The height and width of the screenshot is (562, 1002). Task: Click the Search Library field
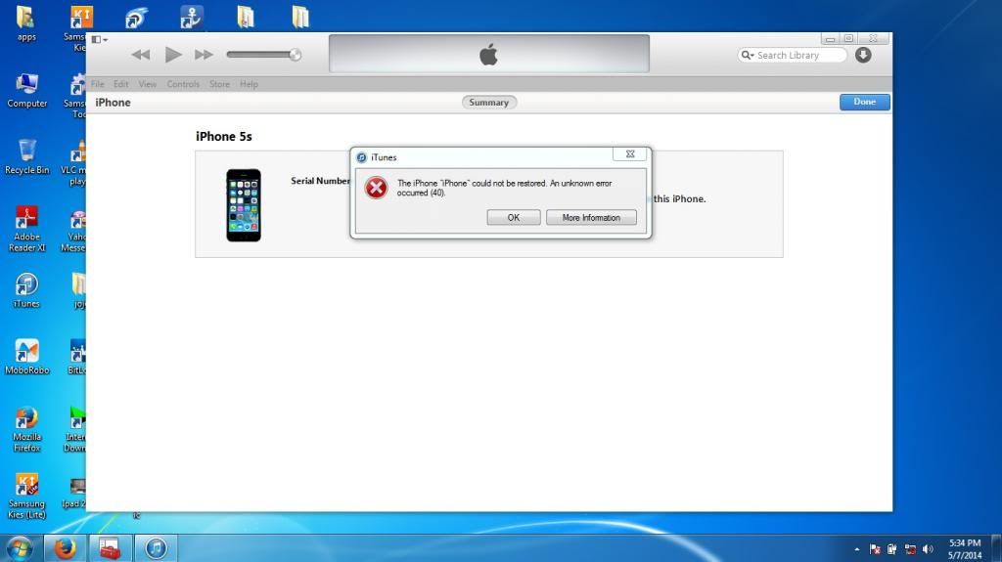[793, 56]
